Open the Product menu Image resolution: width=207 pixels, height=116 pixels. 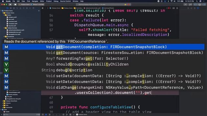49,1
